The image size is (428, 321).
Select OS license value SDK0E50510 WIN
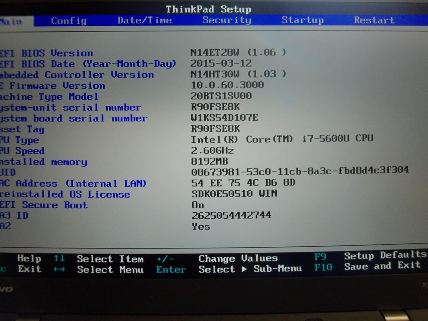234,194
